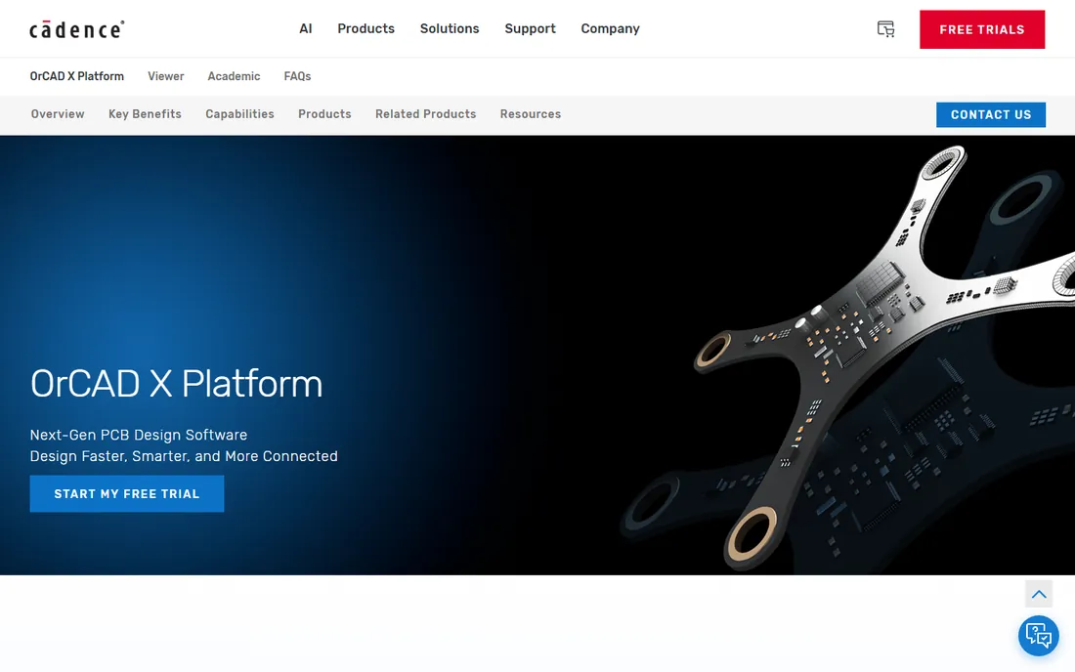Click the Cadence logo

coord(77,29)
